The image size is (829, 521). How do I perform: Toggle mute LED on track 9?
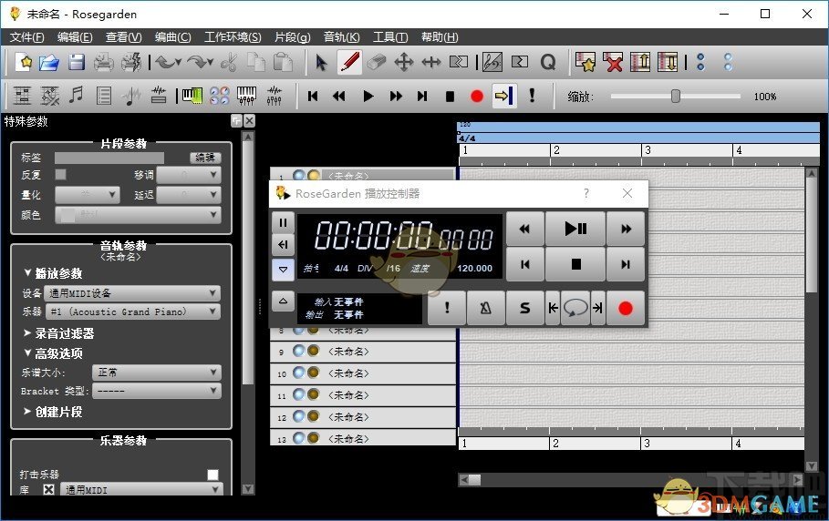click(299, 352)
